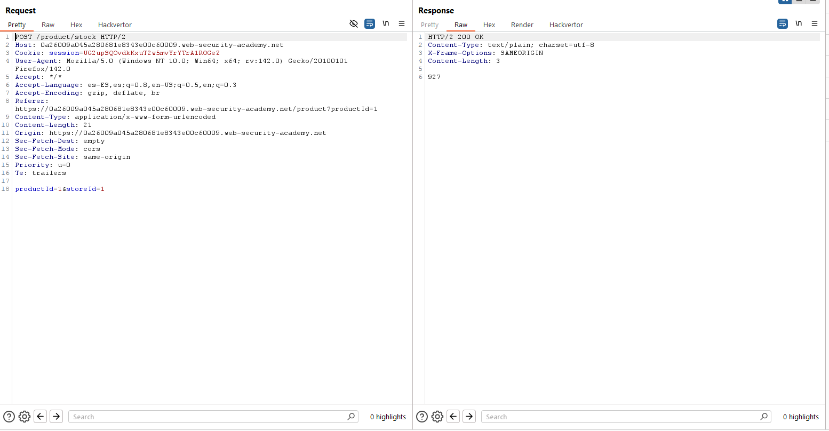
Task: Open help icon below Request panel
Action: point(9,417)
